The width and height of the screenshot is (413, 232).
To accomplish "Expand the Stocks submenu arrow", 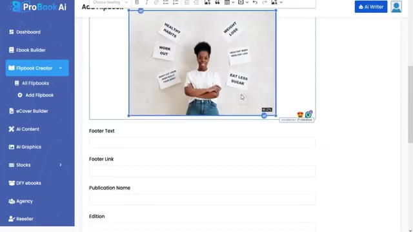I will [x=61, y=165].
